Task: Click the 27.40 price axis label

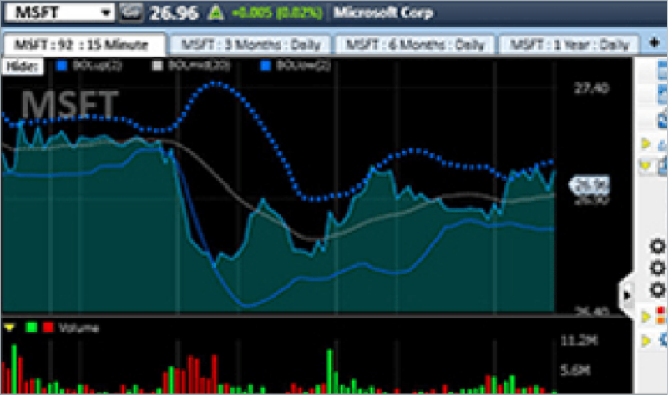Action: (591, 88)
